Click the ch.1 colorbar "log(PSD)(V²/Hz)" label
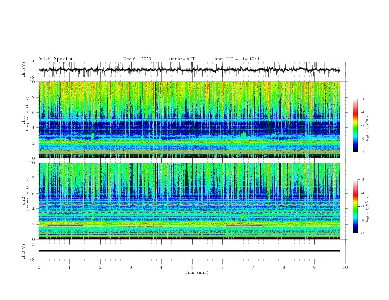Viewport: 389px width, 300px height. pos(367,128)
